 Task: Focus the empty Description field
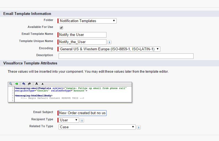(x=126, y=56)
